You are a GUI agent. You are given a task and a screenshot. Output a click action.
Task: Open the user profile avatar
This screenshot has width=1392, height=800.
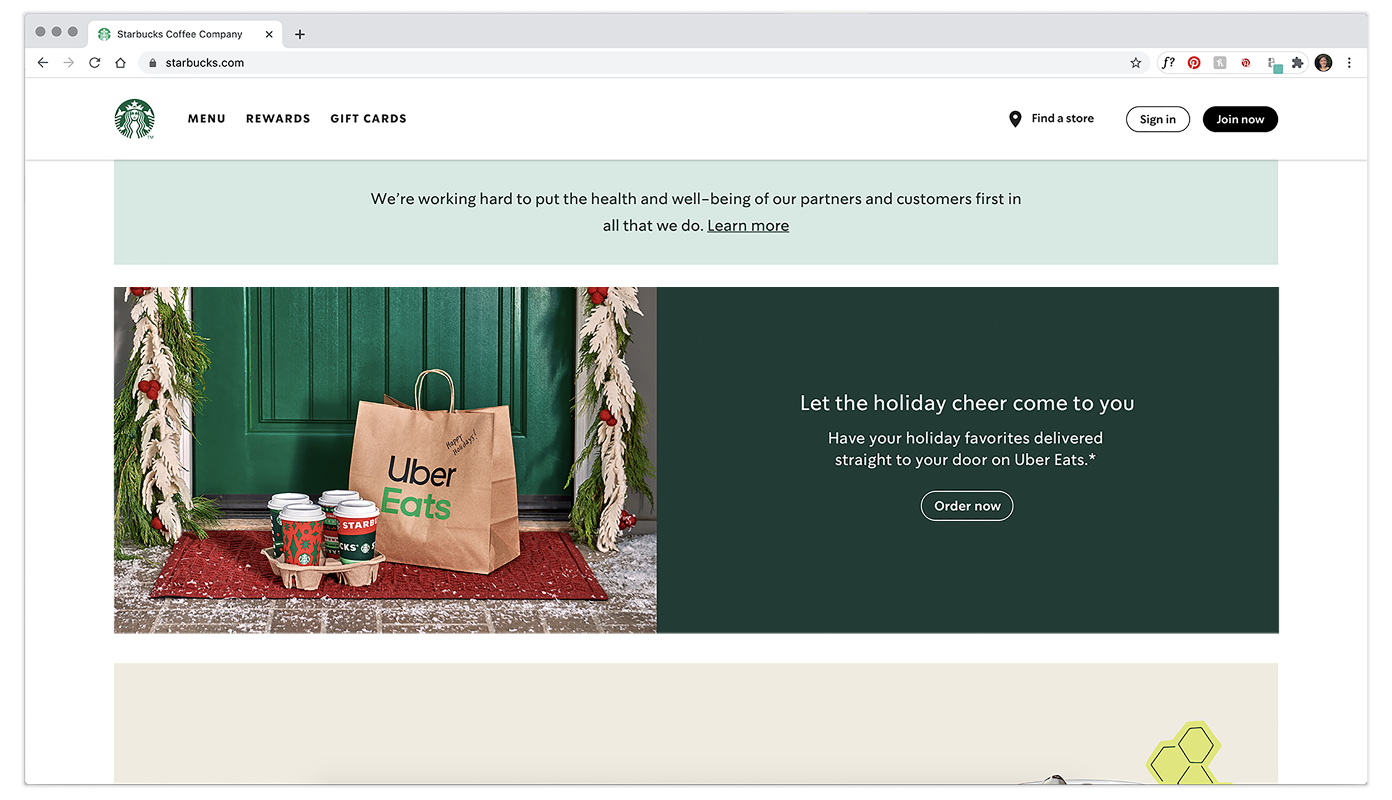1324,63
